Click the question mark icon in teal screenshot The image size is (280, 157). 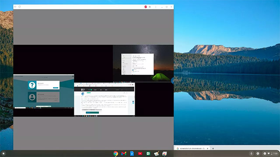32,85
